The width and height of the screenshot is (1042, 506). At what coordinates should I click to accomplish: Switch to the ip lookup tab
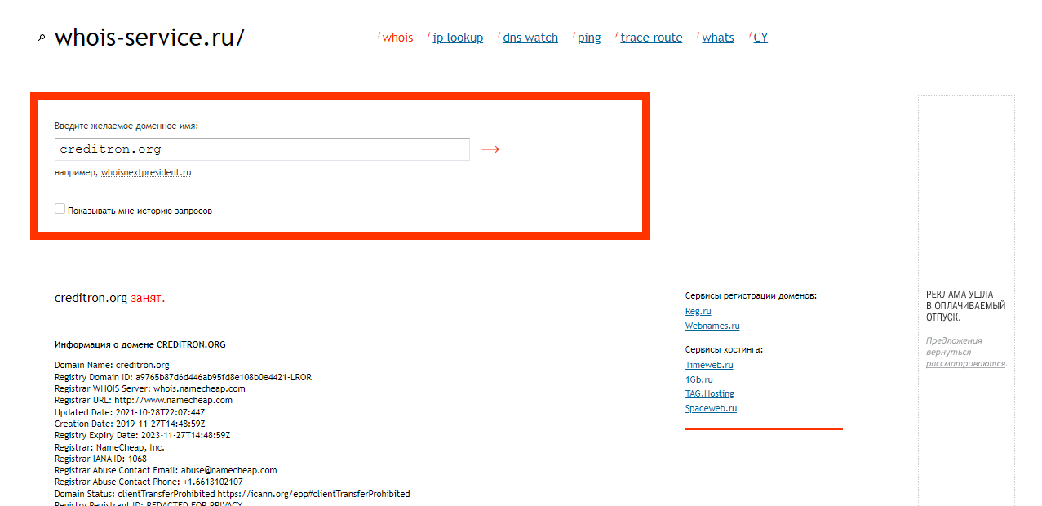[457, 38]
